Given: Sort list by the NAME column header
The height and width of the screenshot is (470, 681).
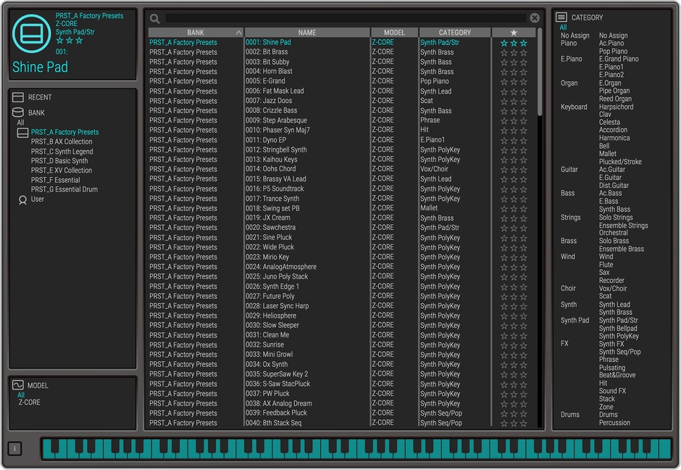Looking at the screenshot, I should point(307,33).
